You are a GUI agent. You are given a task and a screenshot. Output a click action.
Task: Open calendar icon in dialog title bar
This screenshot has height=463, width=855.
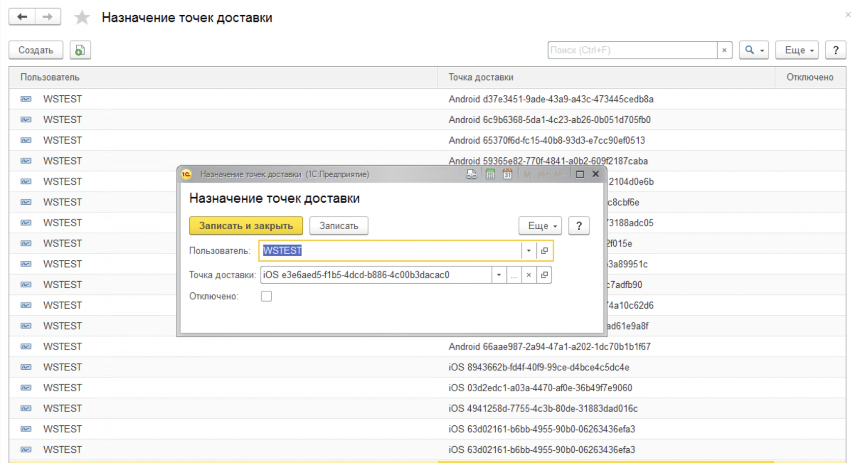tap(507, 174)
